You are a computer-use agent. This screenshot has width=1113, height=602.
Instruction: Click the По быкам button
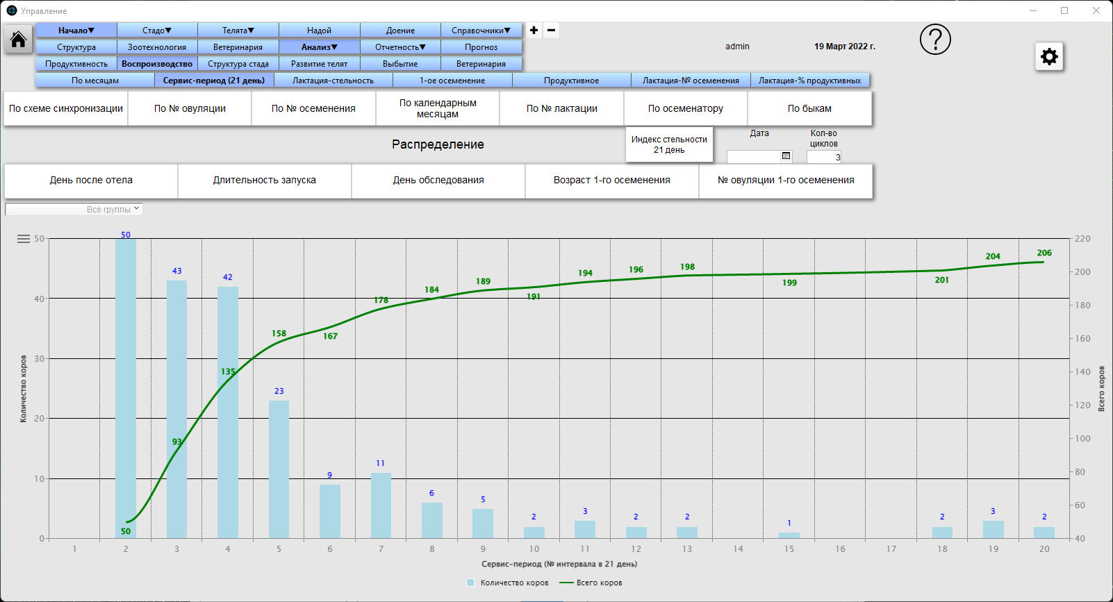tap(810, 108)
